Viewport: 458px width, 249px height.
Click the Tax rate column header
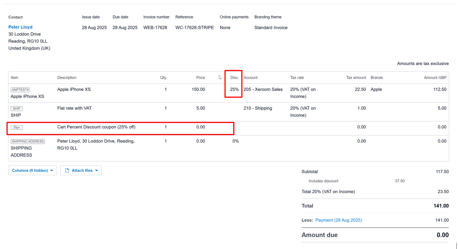pos(297,78)
